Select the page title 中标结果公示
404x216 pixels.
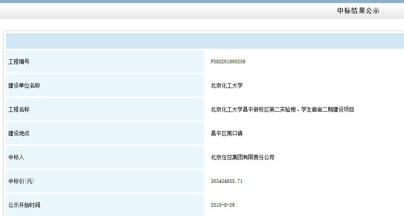click(358, 11)
